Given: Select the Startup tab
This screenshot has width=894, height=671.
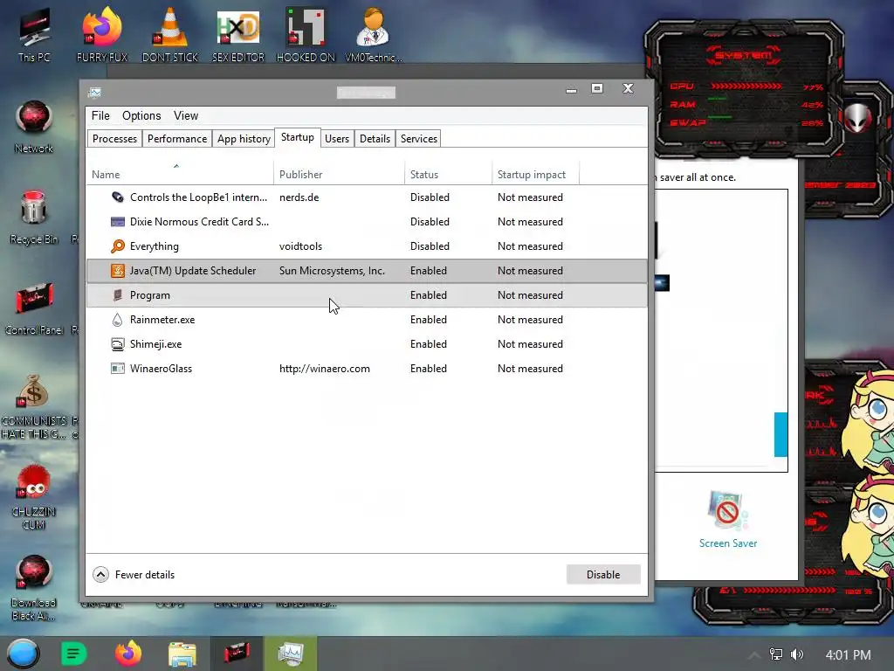Looking at the screenshot, I should point(298,137).
